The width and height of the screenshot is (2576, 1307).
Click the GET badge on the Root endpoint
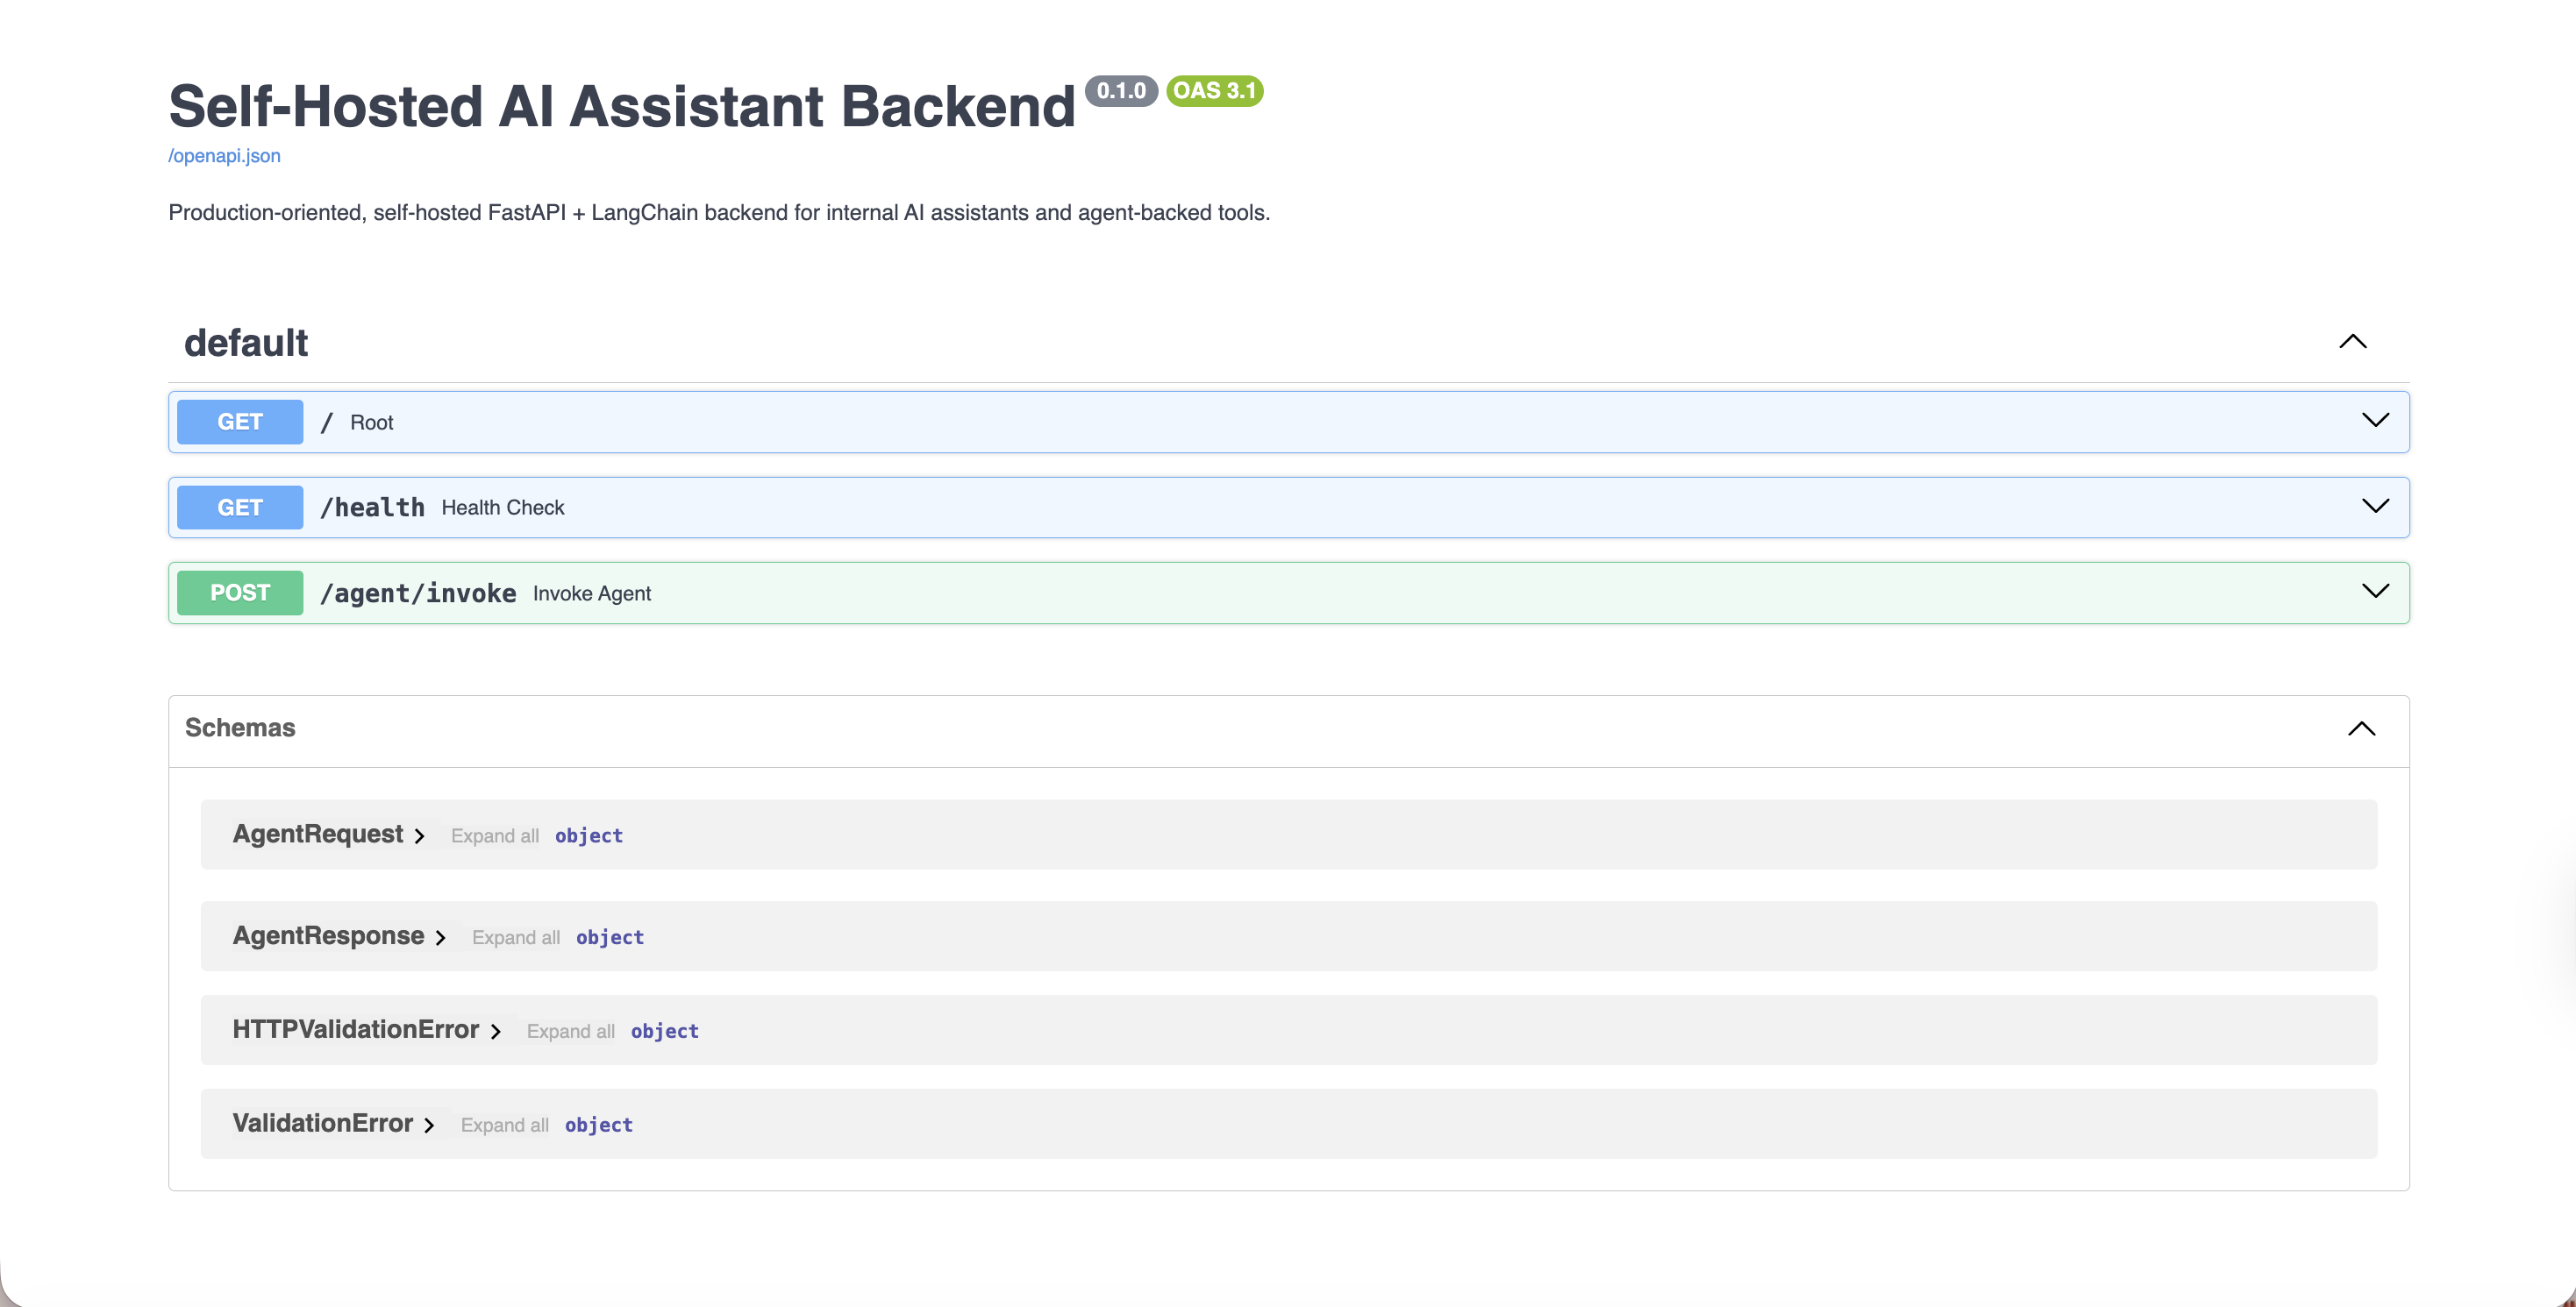pyautogui.click(x=239, y=421)
